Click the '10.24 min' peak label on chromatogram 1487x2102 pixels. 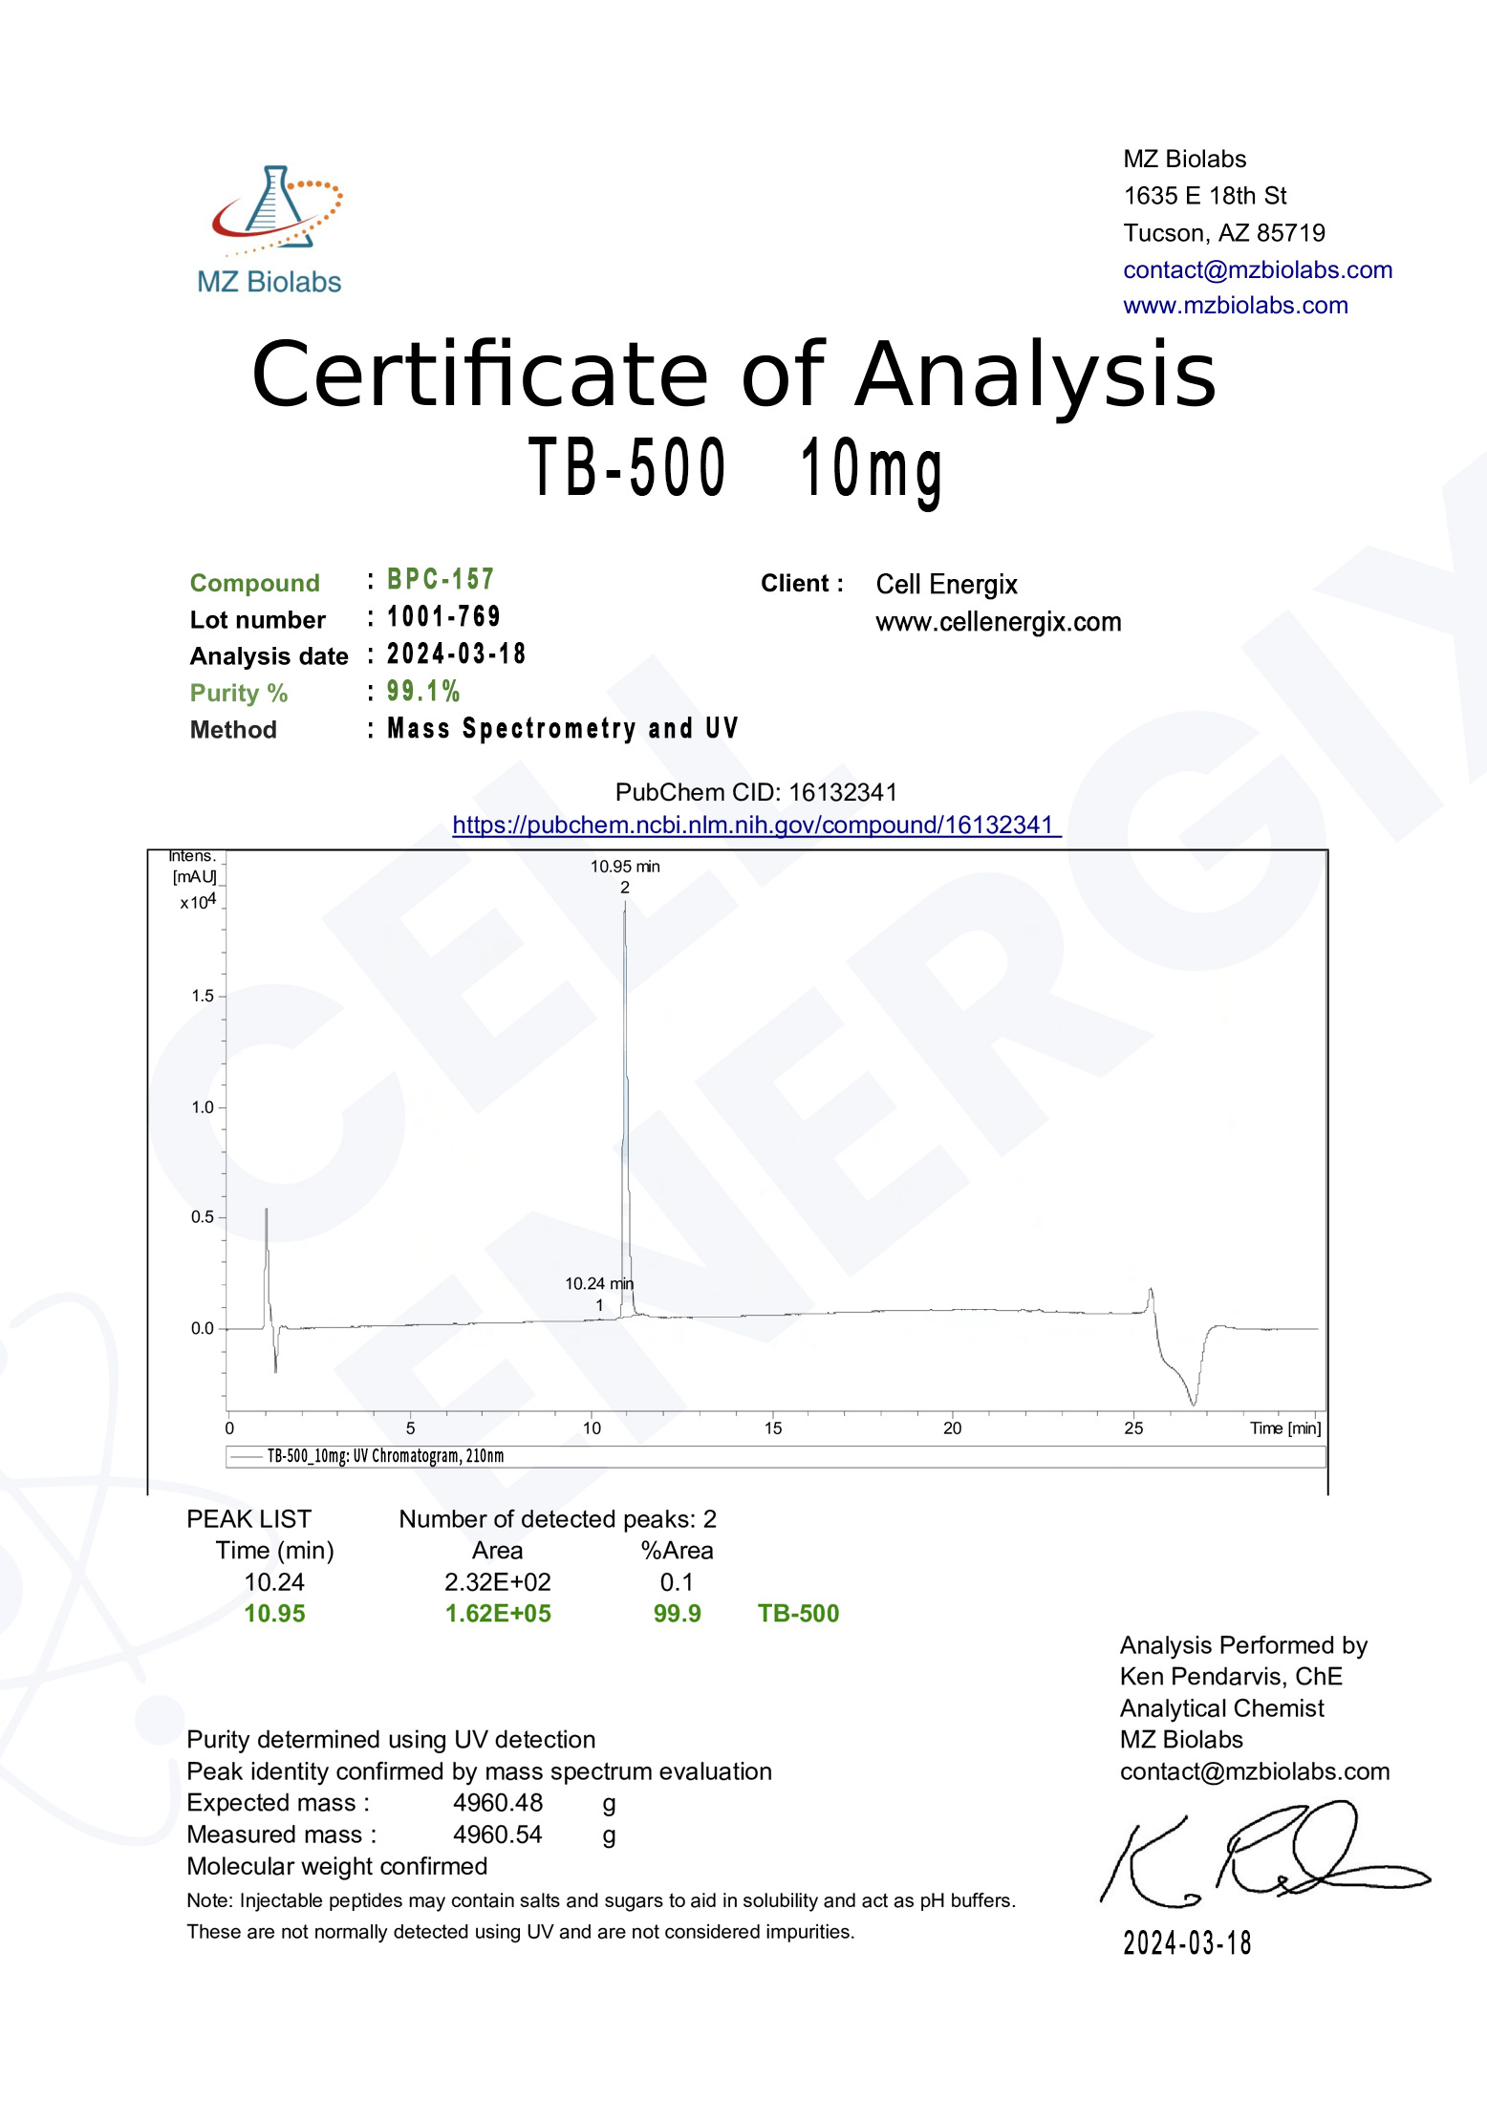pyautogui.click(x=599, y=1284)
